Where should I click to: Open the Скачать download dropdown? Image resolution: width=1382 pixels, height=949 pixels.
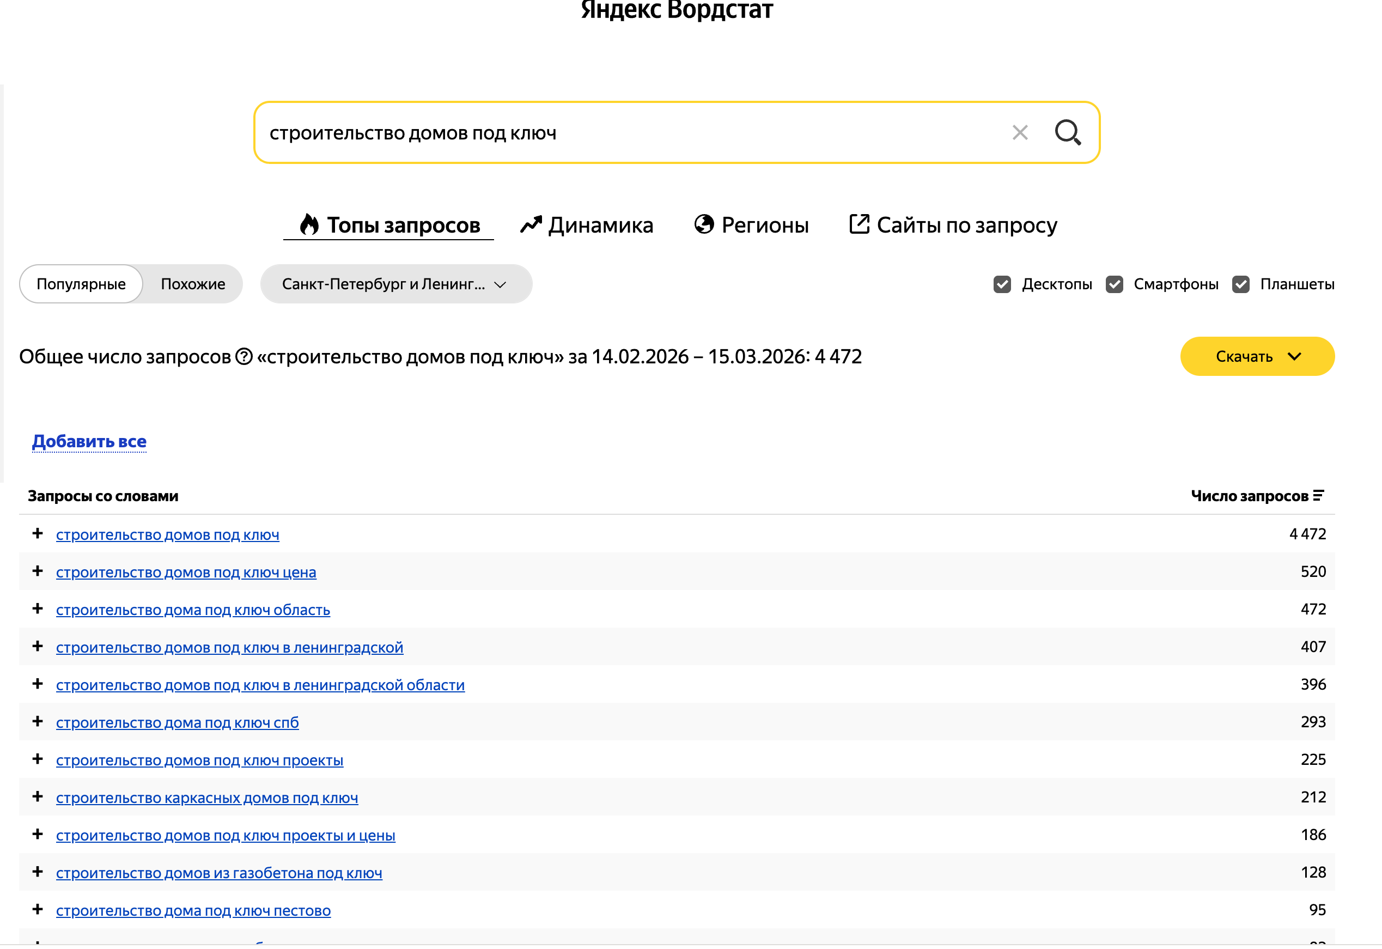pyautogui.click(x=1257, y=357)
